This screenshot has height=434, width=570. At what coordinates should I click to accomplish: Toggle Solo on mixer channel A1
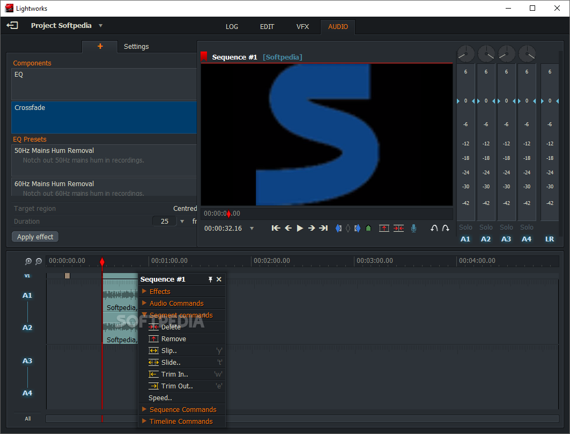pyautogui.click(x=465, y=227)
